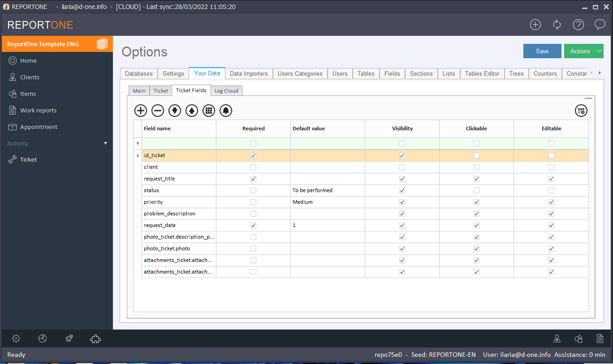Click the sync refresh icon in header
Viewport: 613px width, 364px height.
coord(557,25)
